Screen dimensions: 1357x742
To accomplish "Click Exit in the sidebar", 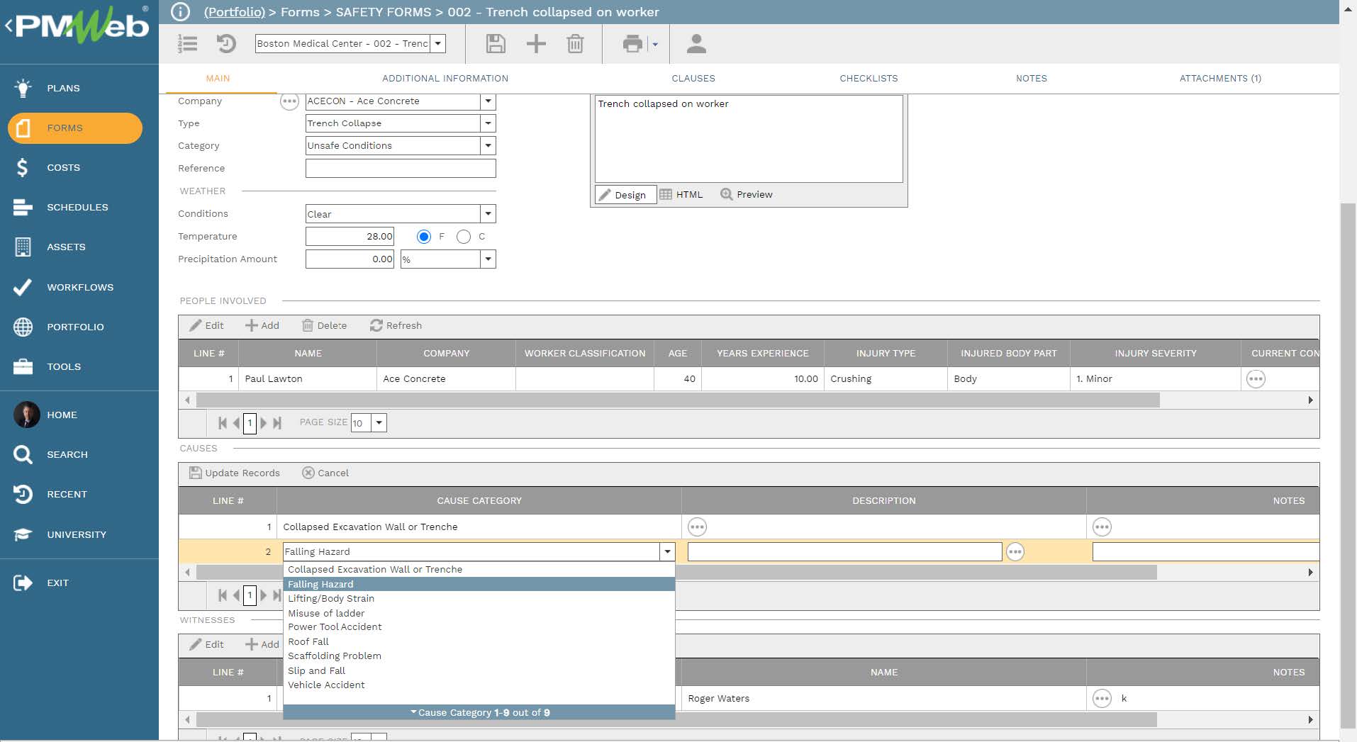I will coord(57,583).
